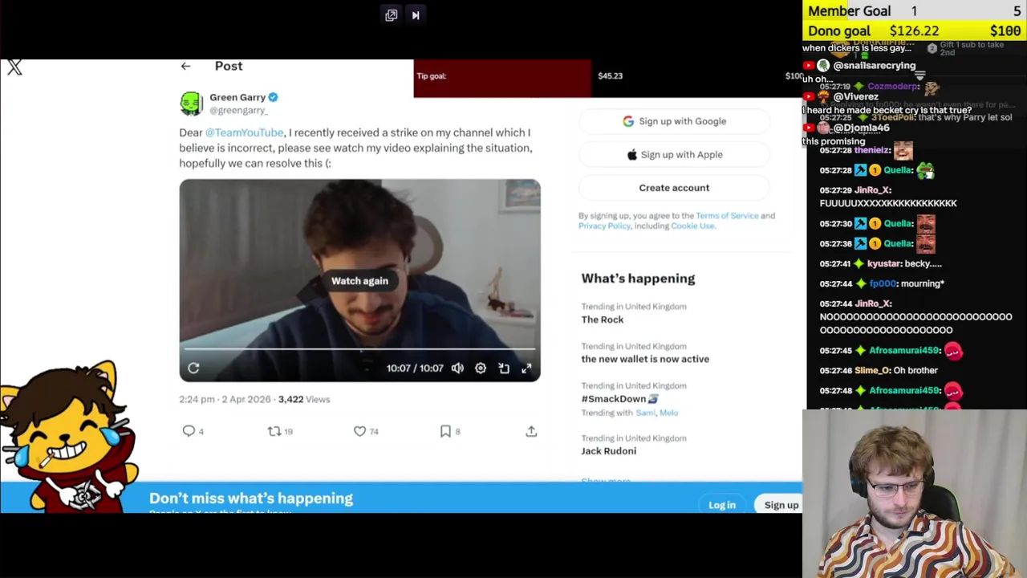The width and height of the screenshot is (1027, 578).
Task: Click Watch again on the video
Action: [359, 281]
